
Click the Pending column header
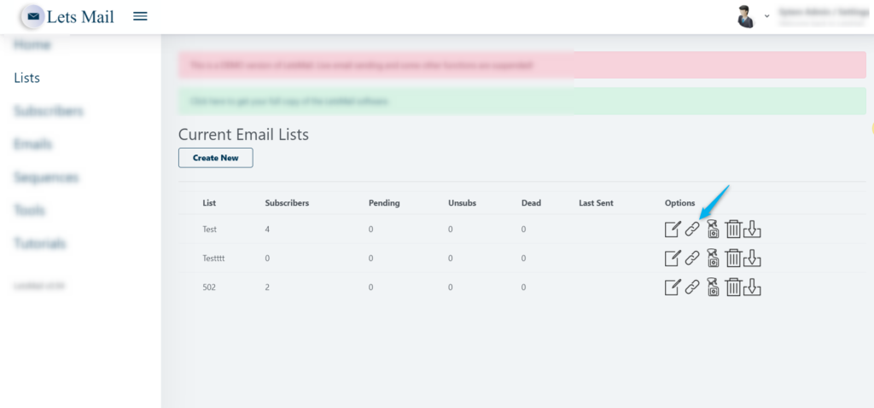coord(384,203)
